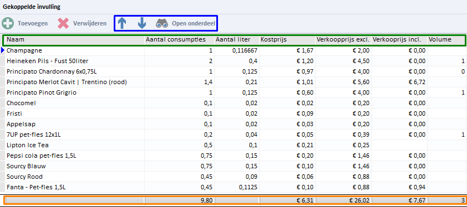
Task: Select the Sourcy Rood row
Action: pyautogui.click(x=233, y=177)
